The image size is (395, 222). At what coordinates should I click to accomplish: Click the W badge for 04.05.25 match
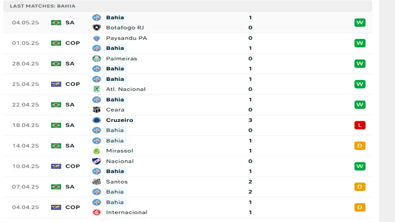(359, 23)
